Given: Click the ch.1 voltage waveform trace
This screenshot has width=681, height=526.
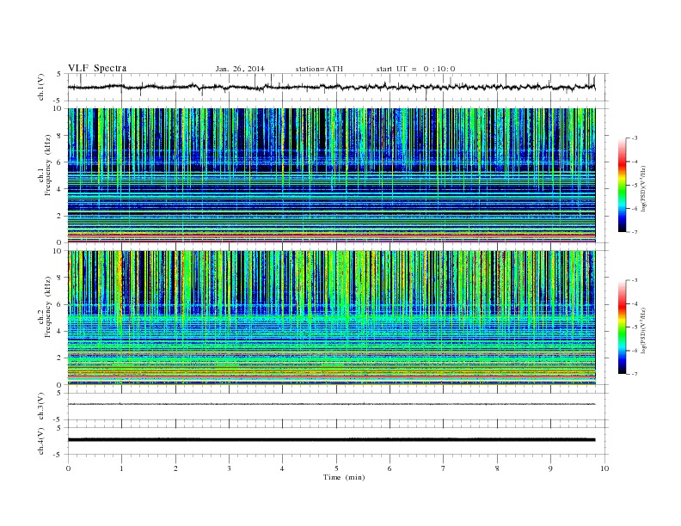Looking at the screenshot, I should pyautogui.click(x=331, y=87).
